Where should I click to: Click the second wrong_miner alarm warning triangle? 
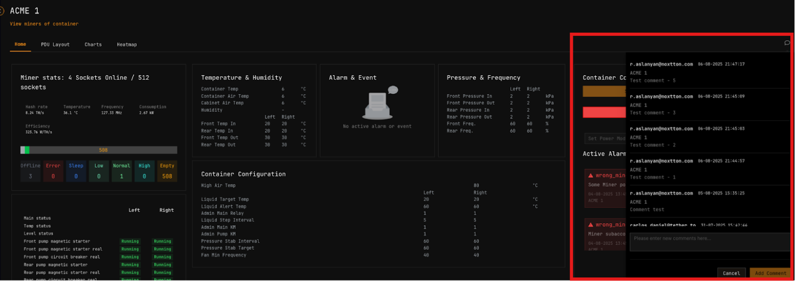pyautogui.click(x=591, y=225)
